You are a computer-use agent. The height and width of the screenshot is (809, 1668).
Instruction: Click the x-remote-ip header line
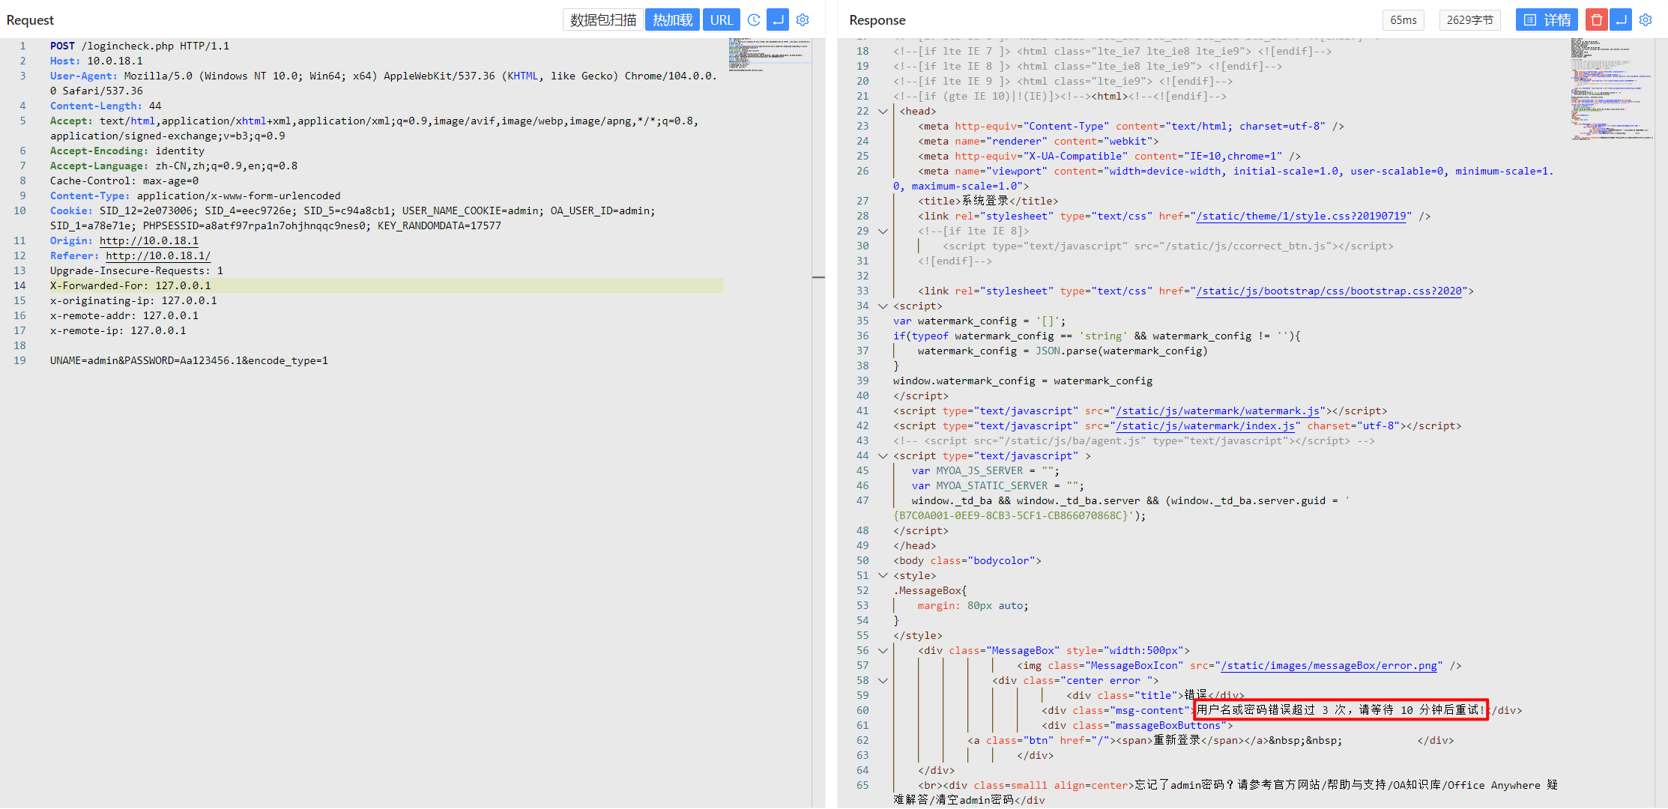[118, 330]
